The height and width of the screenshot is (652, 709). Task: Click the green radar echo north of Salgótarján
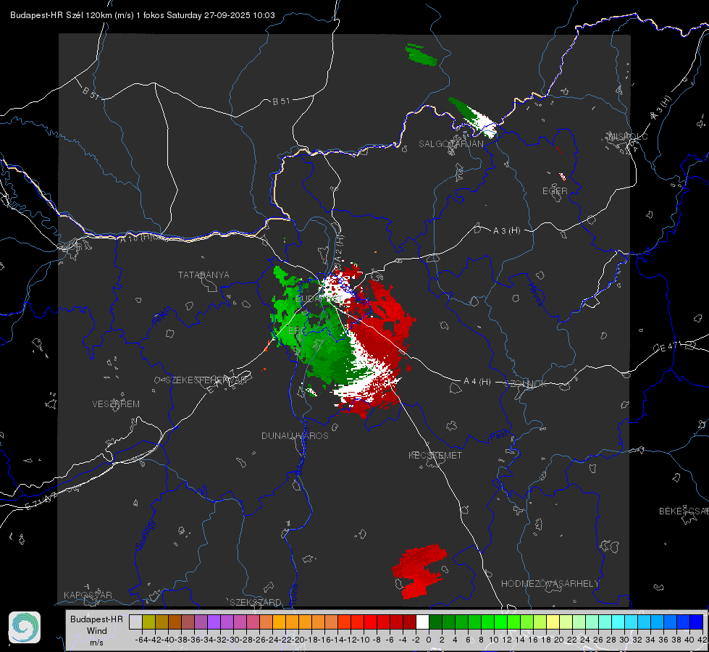click(x=421, y=55)
